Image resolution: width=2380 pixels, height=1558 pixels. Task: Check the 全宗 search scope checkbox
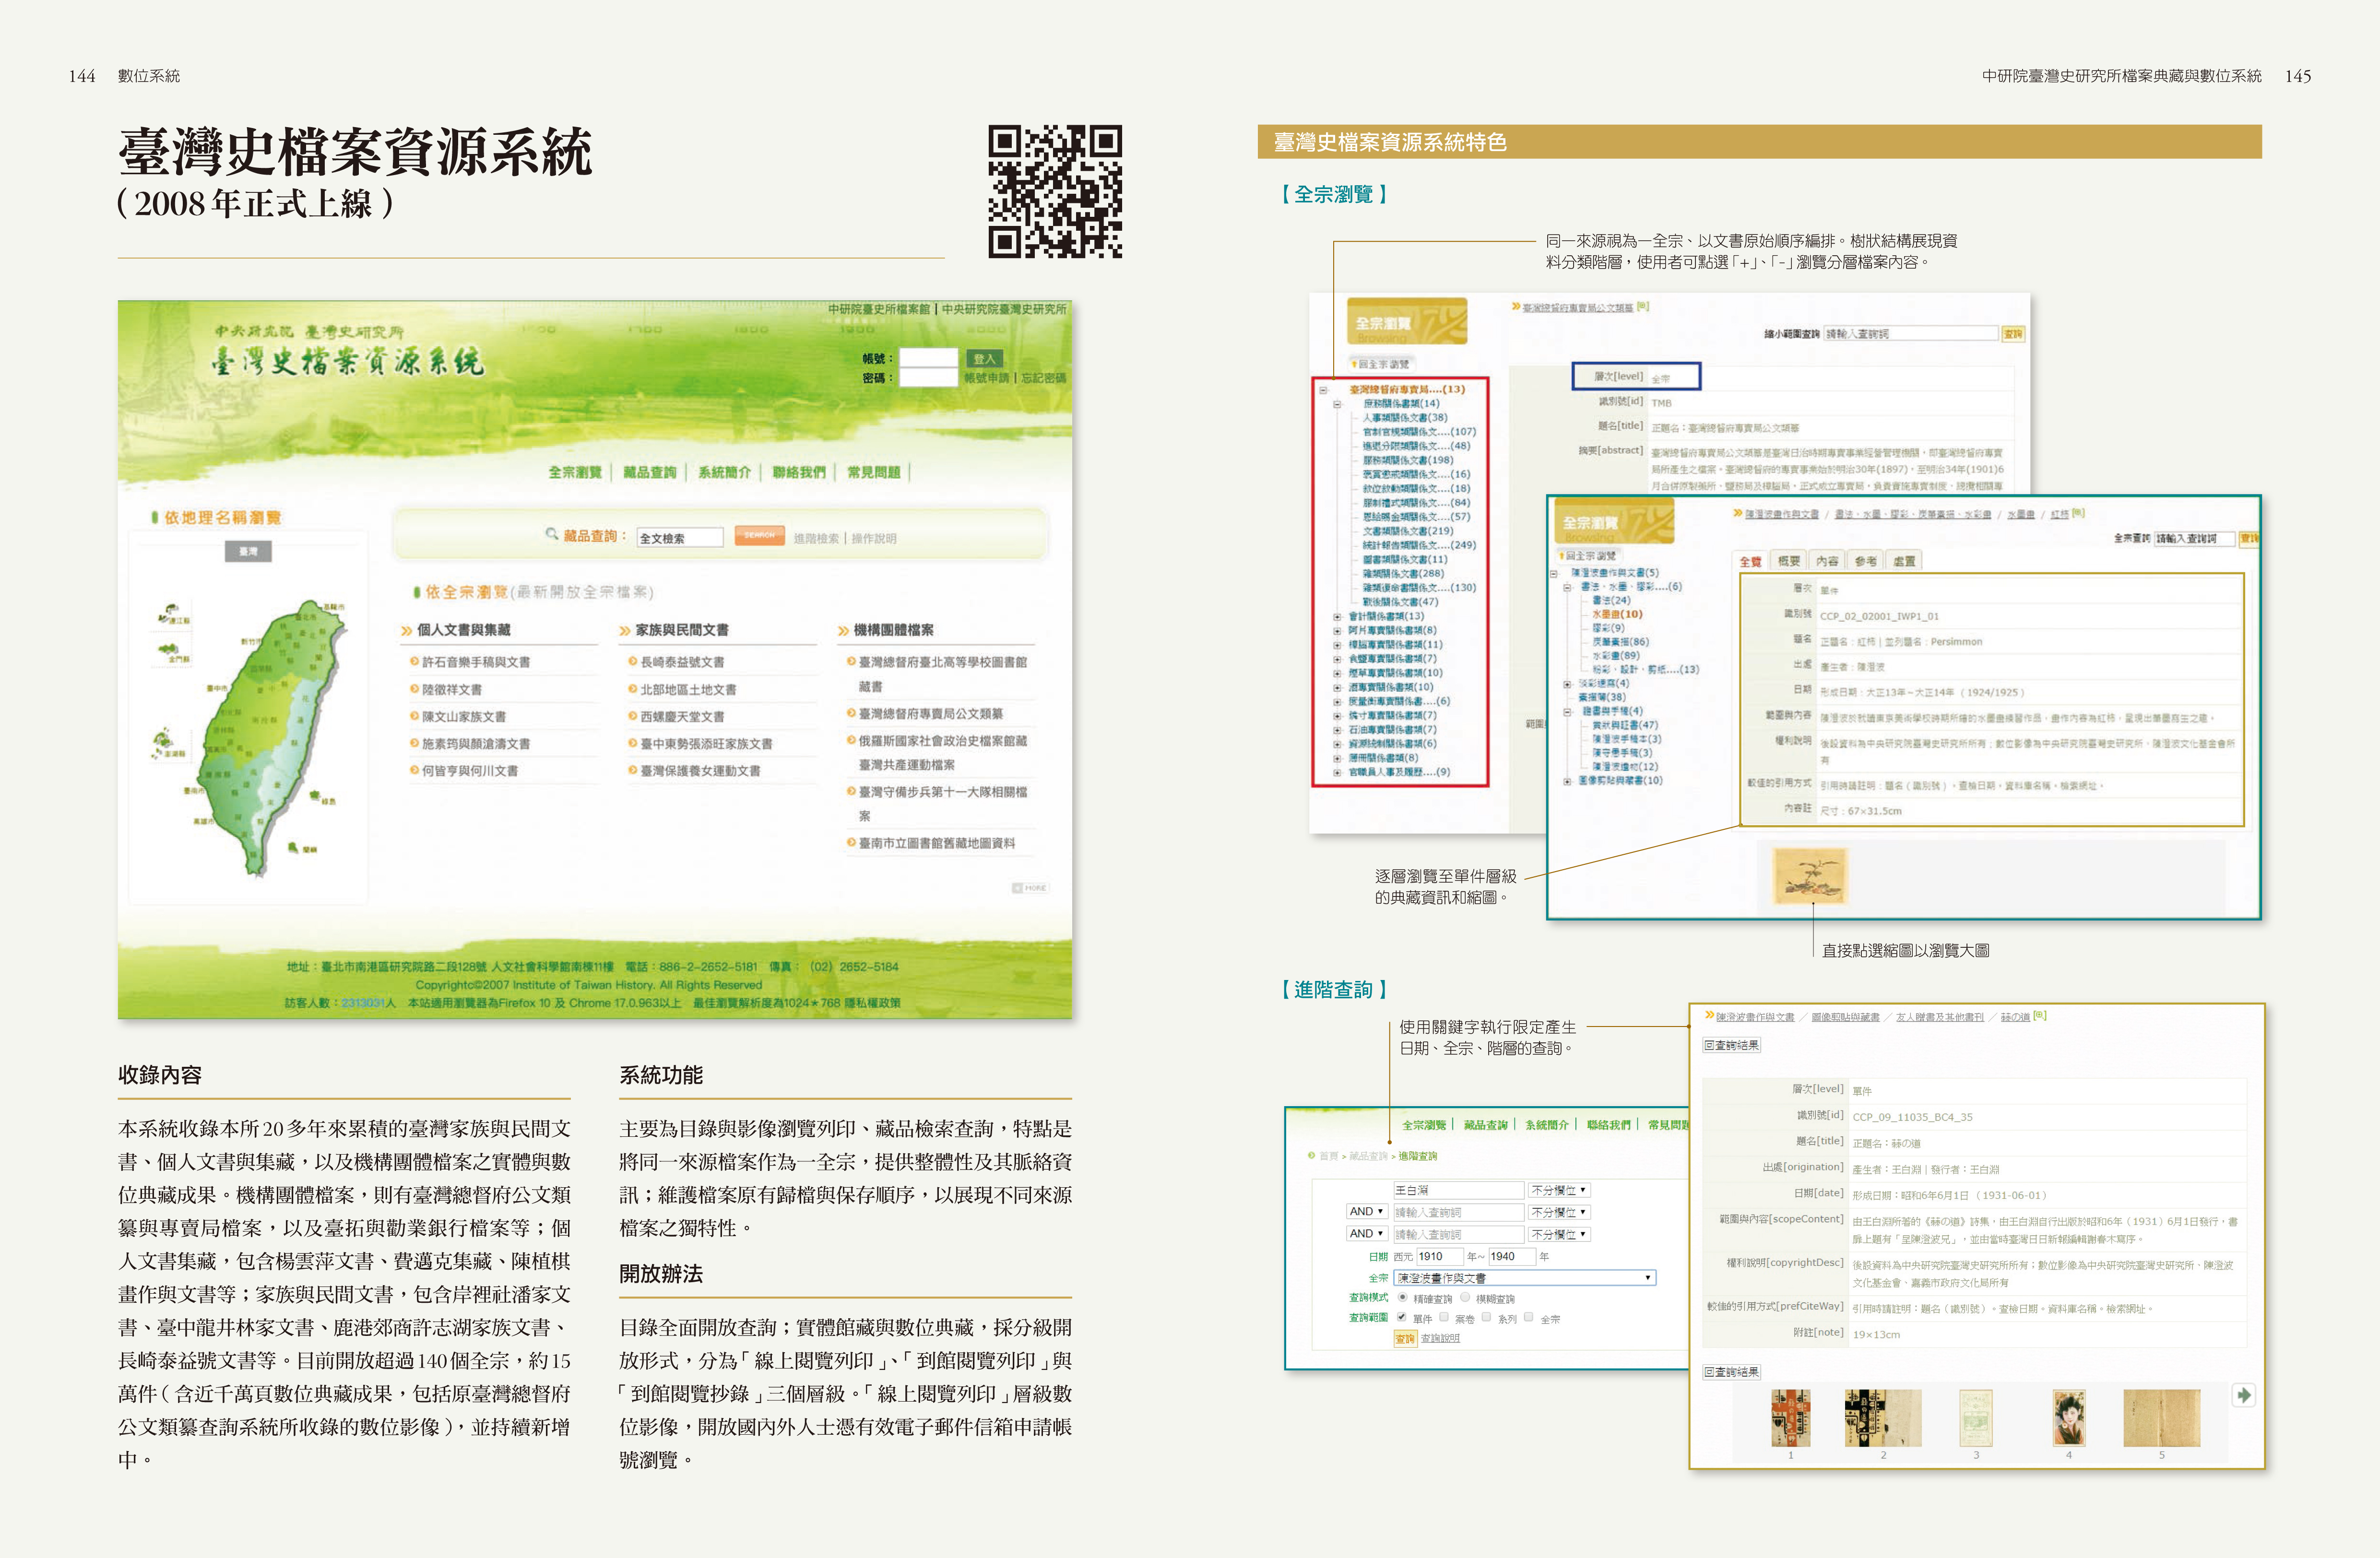click(x=1529, y=1317)
